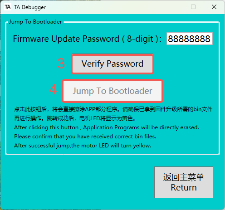
Task: Click the Verify Password button
Action: (x=112, y=64)
